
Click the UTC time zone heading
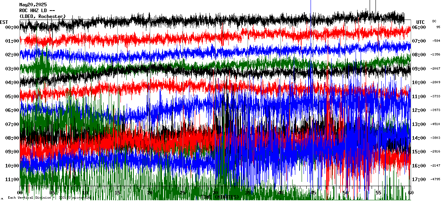(x=420, y=22)
